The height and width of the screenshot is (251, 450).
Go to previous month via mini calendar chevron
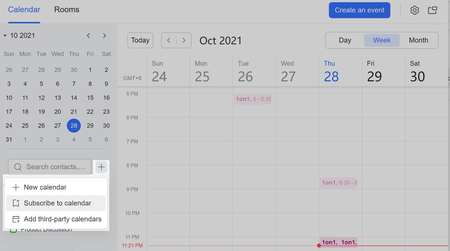pyautogui.click(x=88, y=35)
